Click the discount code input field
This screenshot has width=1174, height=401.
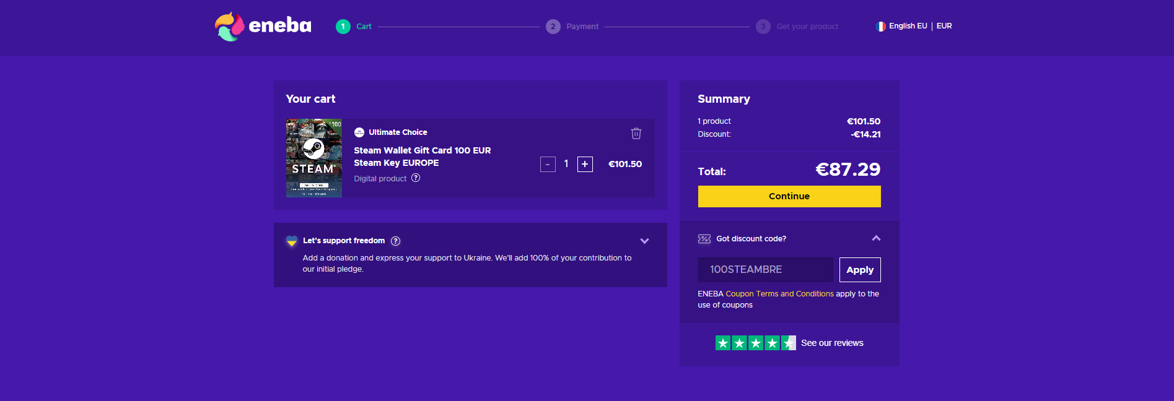click(765, 270)
